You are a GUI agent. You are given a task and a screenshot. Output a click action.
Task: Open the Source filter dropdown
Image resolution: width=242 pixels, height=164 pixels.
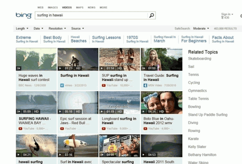pyautogui.click(x=77, y=28)
